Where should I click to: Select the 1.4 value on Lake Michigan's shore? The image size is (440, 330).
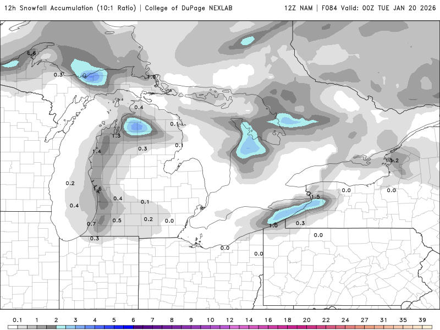(x=97, y=152)
